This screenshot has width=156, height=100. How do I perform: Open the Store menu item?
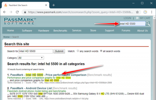click(93, 31)
